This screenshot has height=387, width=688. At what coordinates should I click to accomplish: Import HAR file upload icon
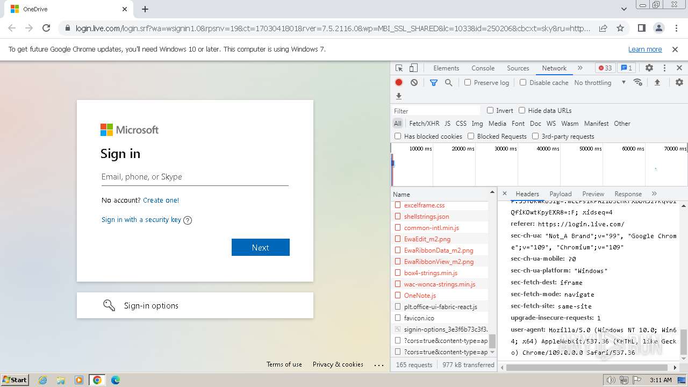(x=657, y=82)
